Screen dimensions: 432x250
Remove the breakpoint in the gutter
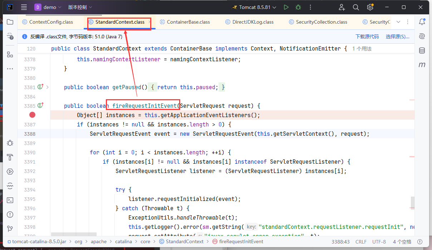(32, 115)
